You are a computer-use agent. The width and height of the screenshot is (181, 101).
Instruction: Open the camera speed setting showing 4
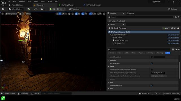click(99, 14)
